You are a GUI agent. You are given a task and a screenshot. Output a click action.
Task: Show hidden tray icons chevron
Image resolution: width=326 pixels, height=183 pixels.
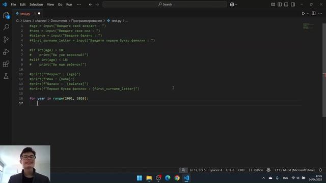pos(263,178)
